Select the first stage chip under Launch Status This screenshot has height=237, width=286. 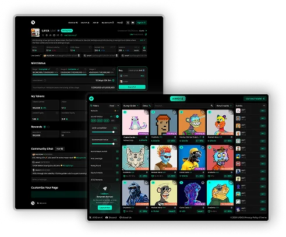[x=93, y=121]
